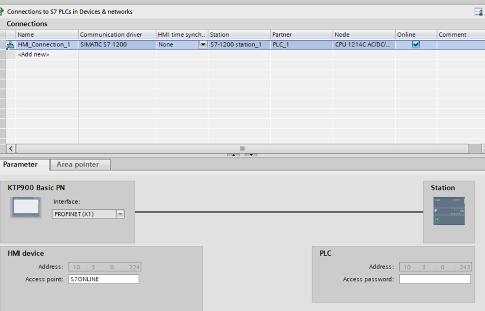Image resolution: width=485 pixels, height=311 pixels.
Task: Click the Comment cell of HMI_Connection_1
Action: pyautogui.click(x=461, y=44)
